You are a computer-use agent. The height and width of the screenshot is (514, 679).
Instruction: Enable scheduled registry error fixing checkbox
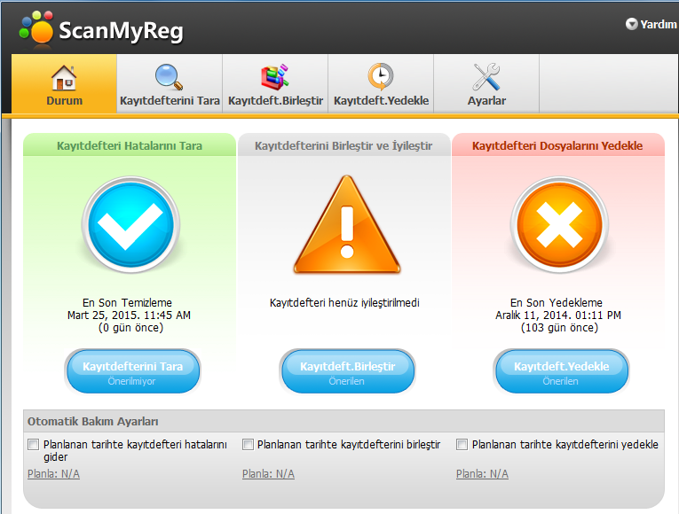pos(34,445)
